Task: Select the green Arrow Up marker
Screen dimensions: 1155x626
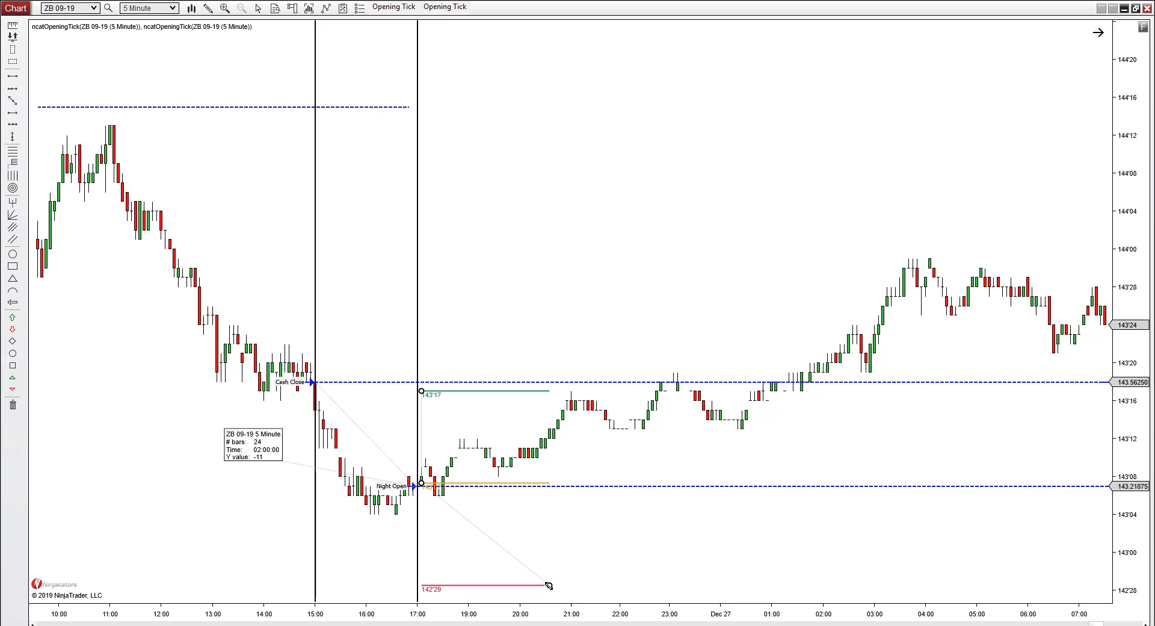Action: (13, 317)
